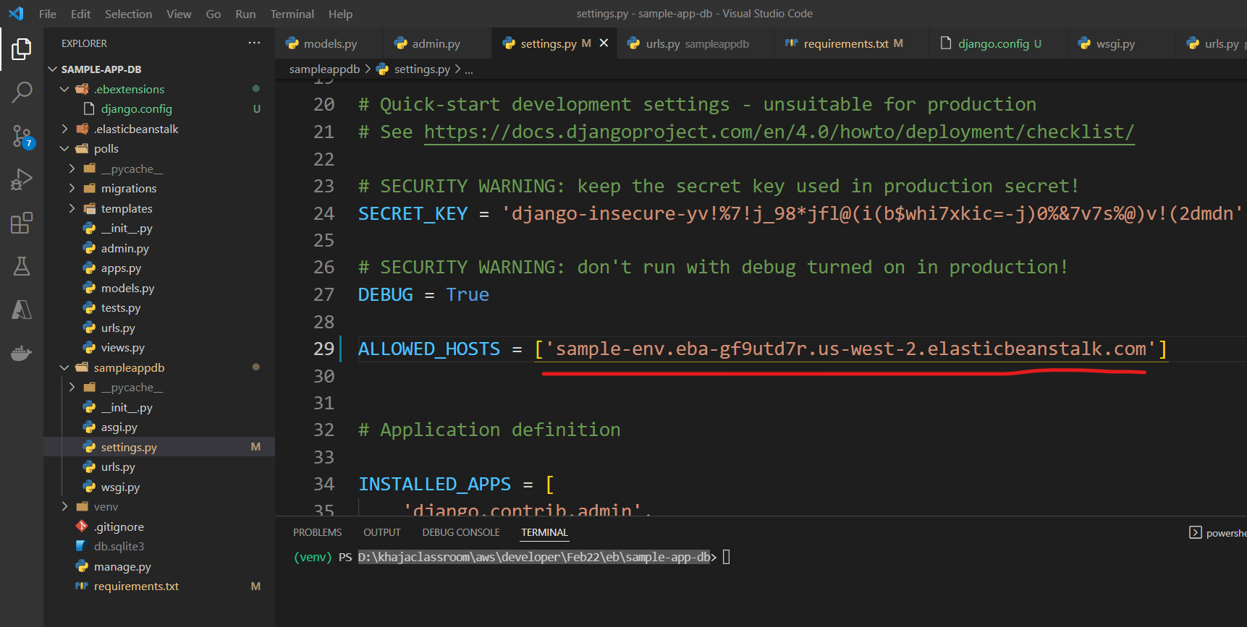Open Source Control view with 7 changes
This screenshot has height=627, width=1247.
point(22,136)
